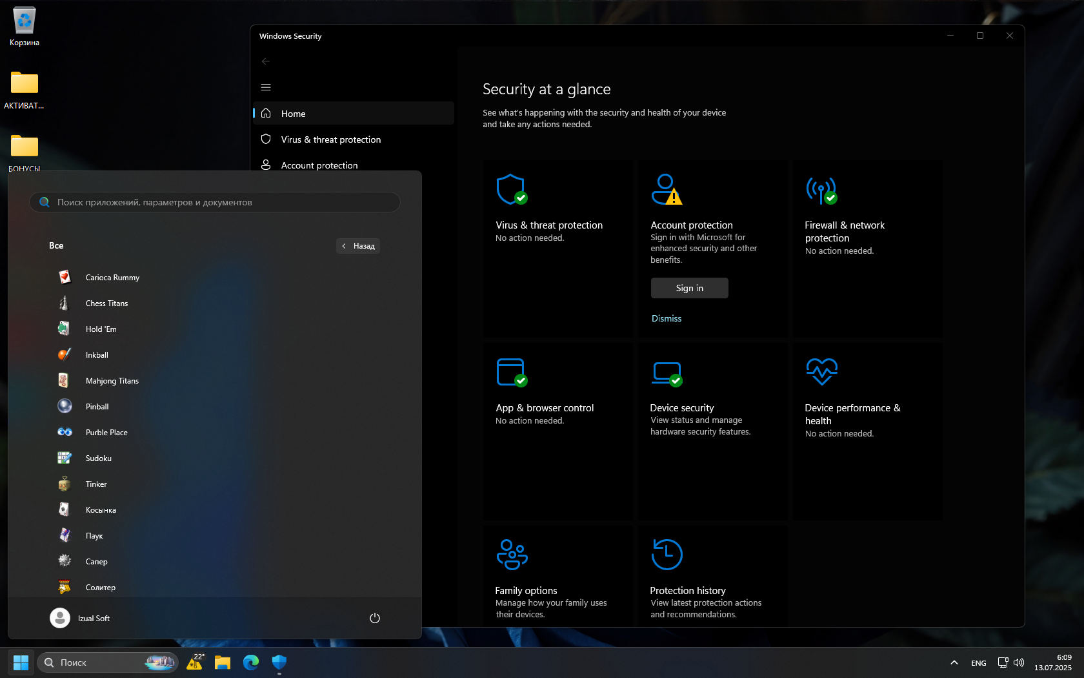Open Account protection person warning icon

coord(667,189)
